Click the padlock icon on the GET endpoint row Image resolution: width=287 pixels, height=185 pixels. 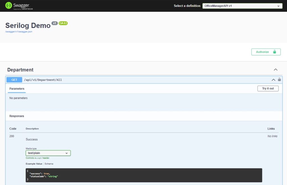pyautogui.click(x=279, y=80)
